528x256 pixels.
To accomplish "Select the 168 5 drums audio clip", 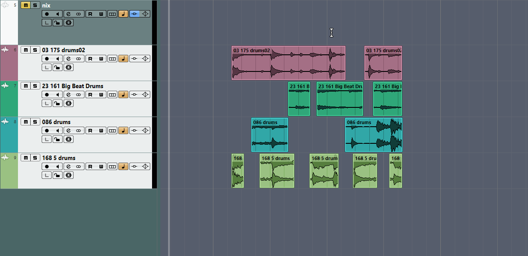I will 277,171.
